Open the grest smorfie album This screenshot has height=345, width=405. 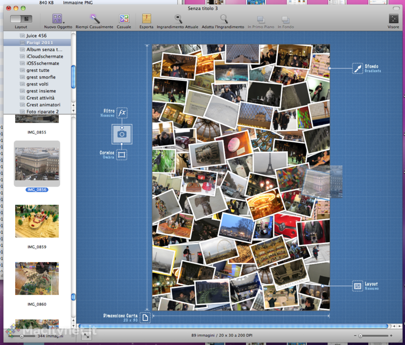click(x=41, y=77)
